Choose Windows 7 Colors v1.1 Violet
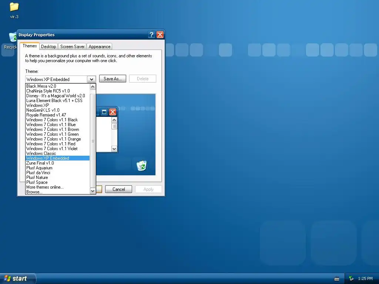 [x=57, y=149]
